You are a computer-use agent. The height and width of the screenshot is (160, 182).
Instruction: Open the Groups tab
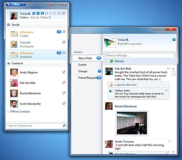[x=83, y=71]
